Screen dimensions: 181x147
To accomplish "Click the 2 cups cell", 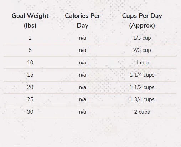I will [x=142, y=112].
